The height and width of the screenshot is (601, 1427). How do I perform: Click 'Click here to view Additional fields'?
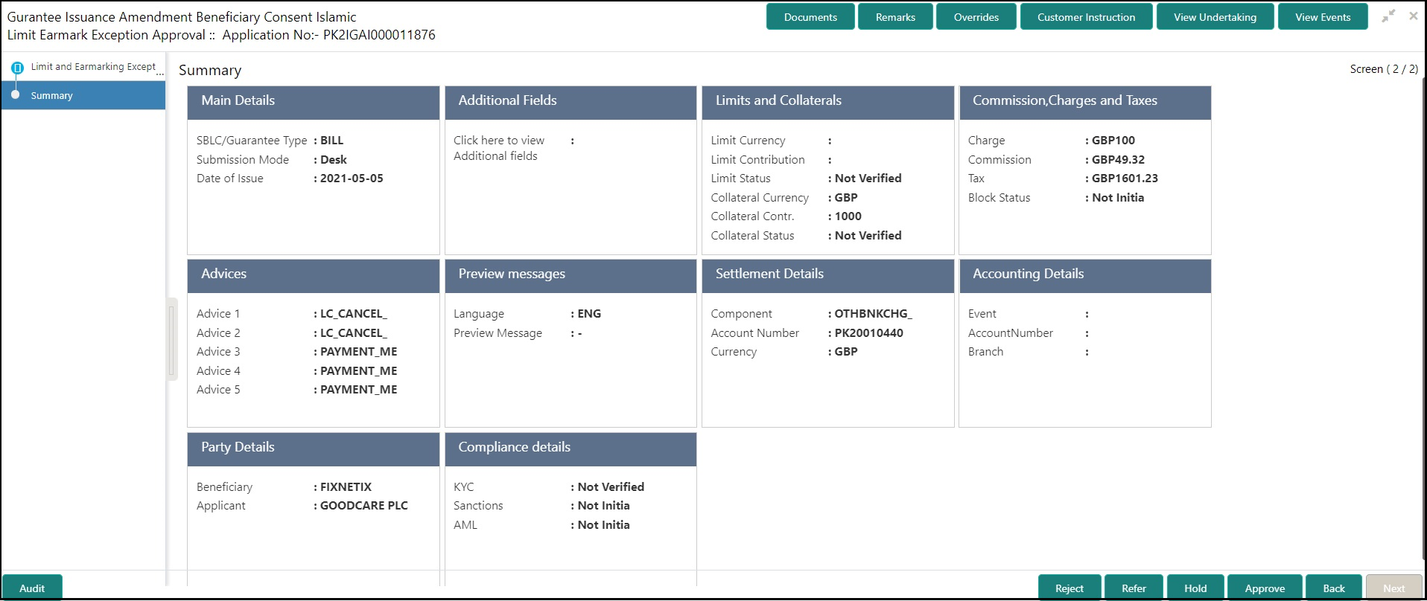(499, 148)
